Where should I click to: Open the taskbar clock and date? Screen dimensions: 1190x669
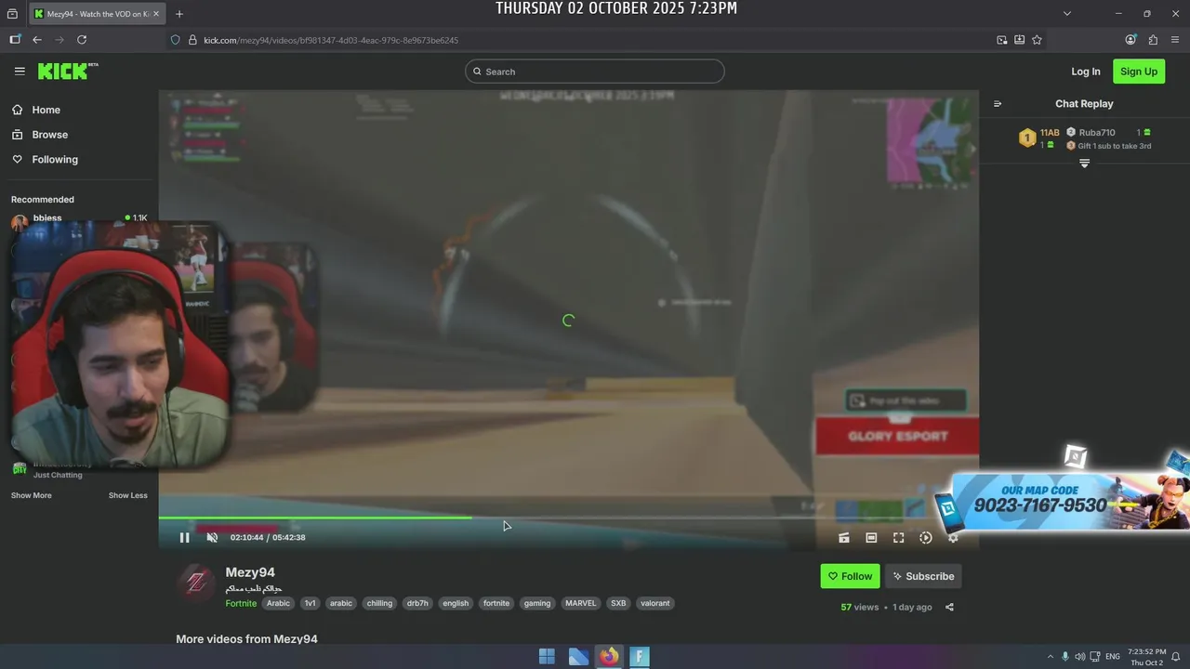(1146, 657)
